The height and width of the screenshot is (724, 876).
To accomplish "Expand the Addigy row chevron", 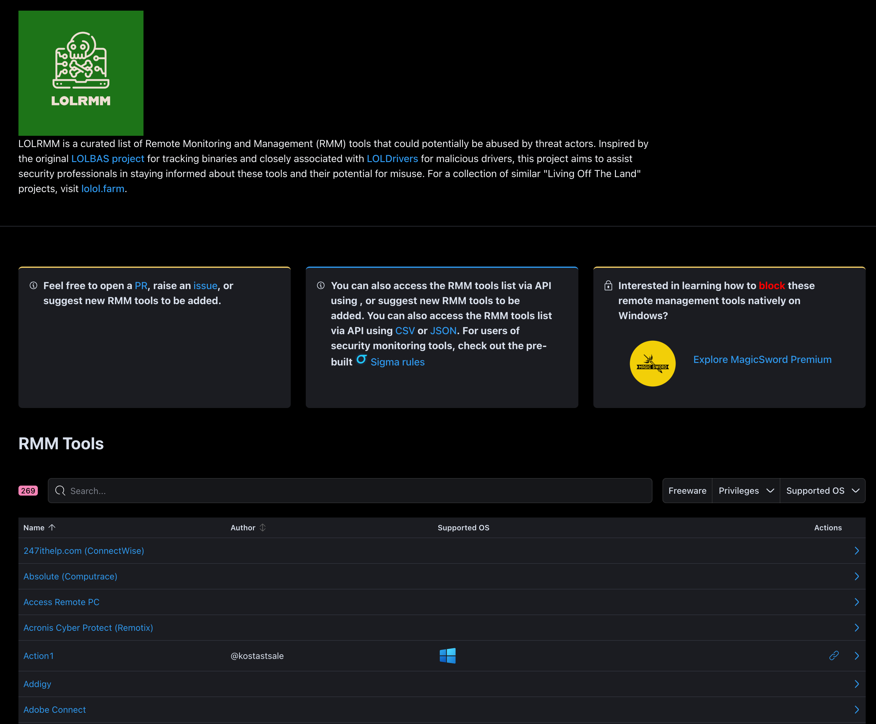I will [x=856, y=684].
